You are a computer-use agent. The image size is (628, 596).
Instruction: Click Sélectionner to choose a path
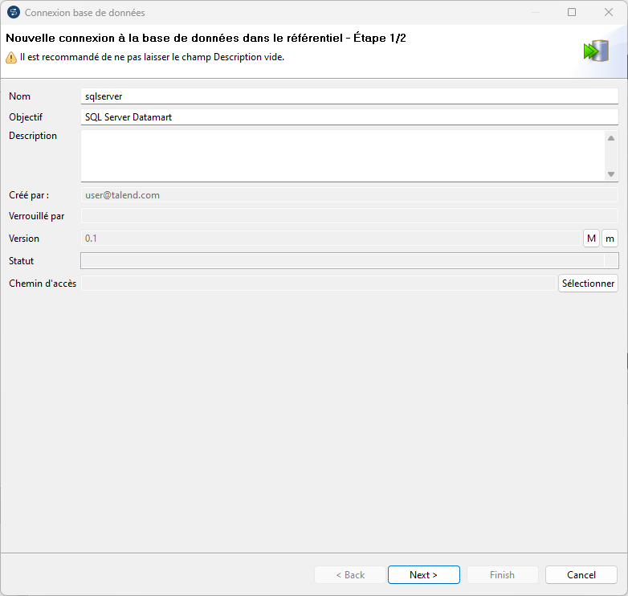click(588, 284)
